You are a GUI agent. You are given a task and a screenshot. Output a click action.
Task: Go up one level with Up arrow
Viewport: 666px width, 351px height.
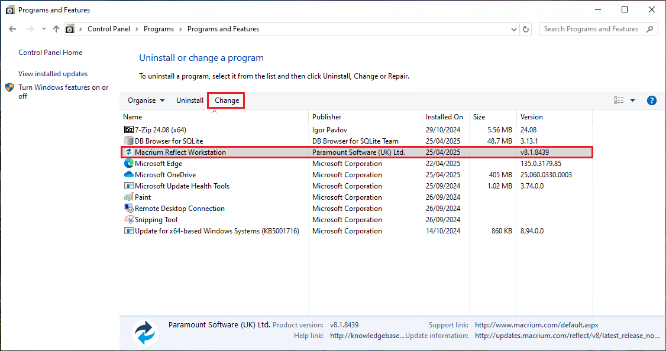point(56,29)
